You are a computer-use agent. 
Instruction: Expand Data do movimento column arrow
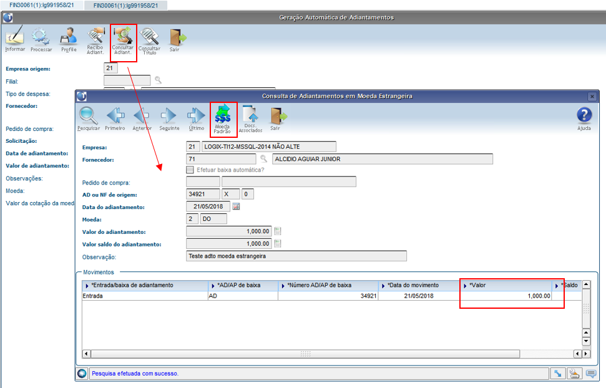click(x=383, y=286)
